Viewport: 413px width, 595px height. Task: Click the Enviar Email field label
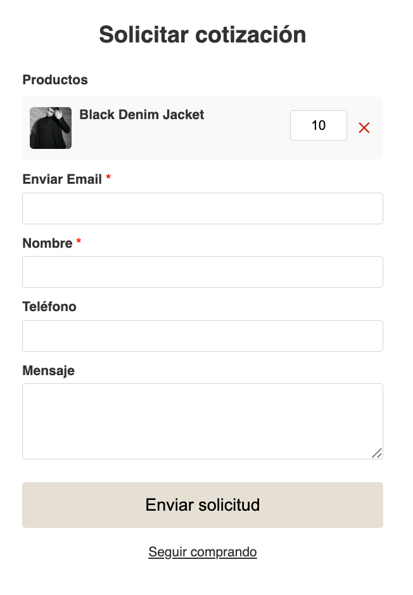click(x=62, y=179)
